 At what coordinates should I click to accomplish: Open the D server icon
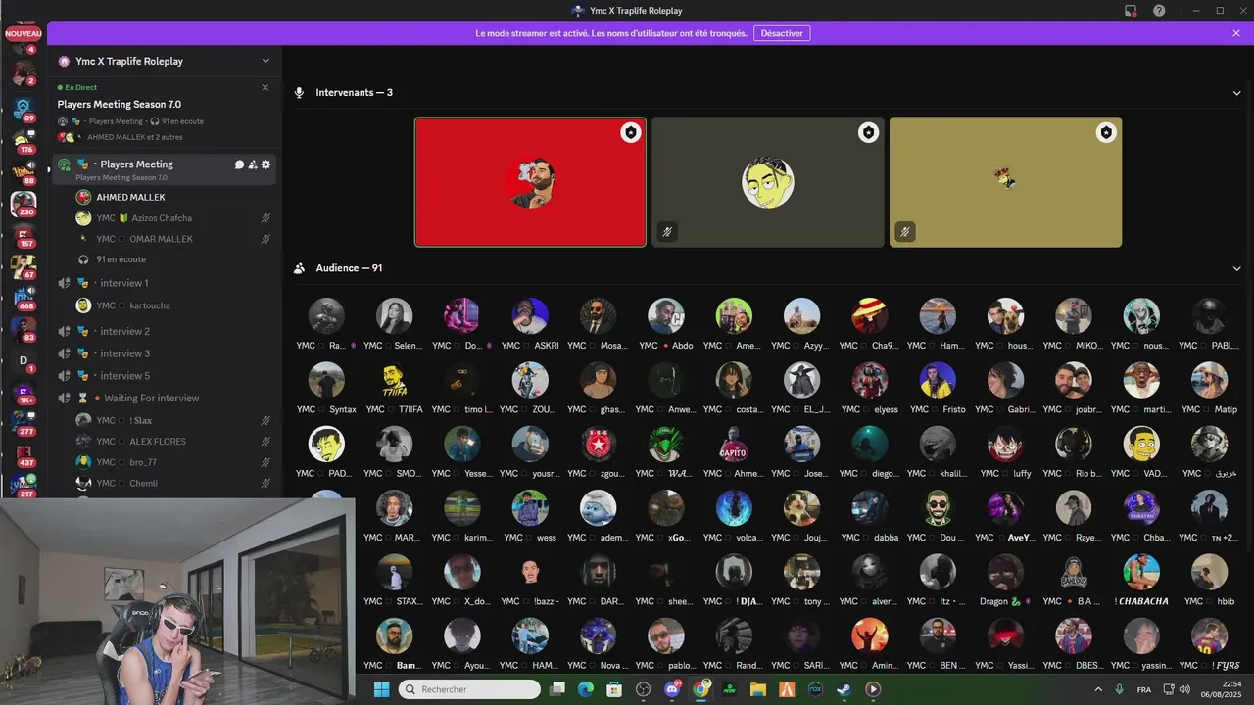click(x=23, y=360)
